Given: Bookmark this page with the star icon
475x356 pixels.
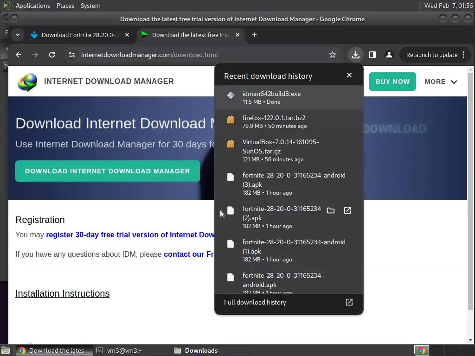Looking at the screenshot, I should tap(332, 55).
